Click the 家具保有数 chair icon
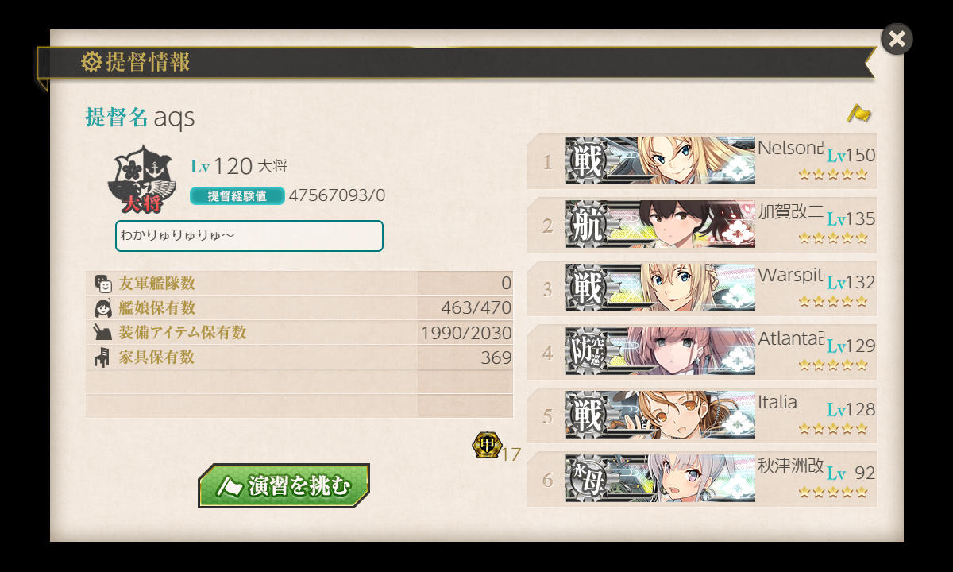The width and height of the screenshot is (953, 572). click(102, 357)
